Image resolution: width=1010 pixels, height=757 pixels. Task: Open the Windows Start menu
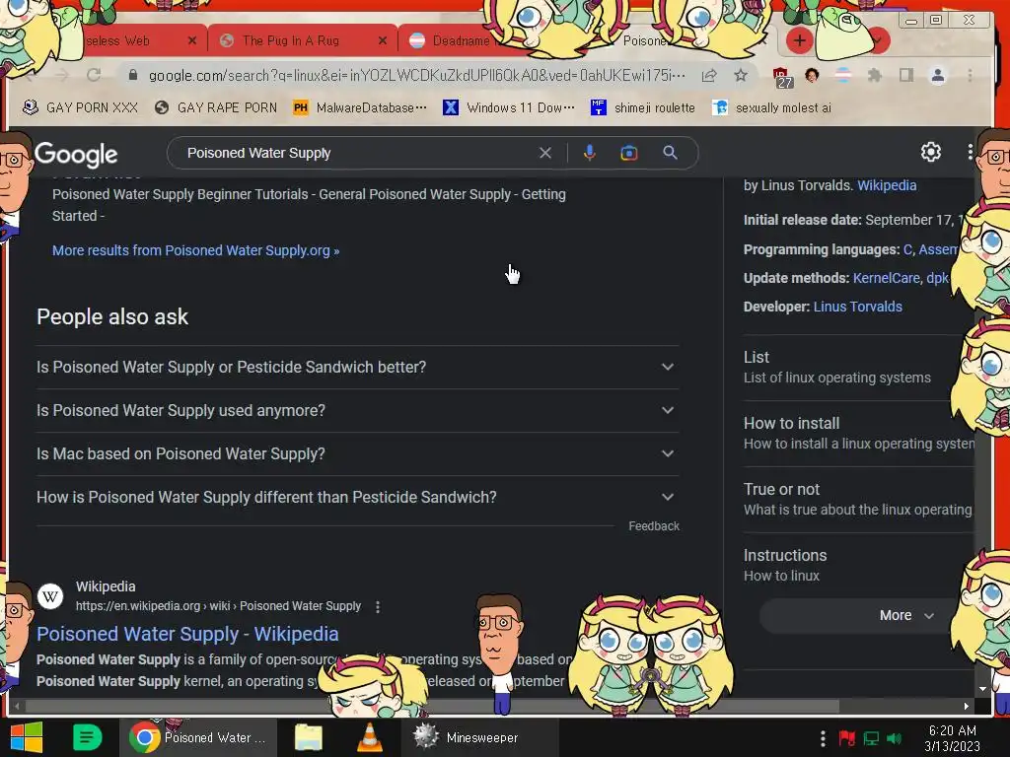(26, 737)
